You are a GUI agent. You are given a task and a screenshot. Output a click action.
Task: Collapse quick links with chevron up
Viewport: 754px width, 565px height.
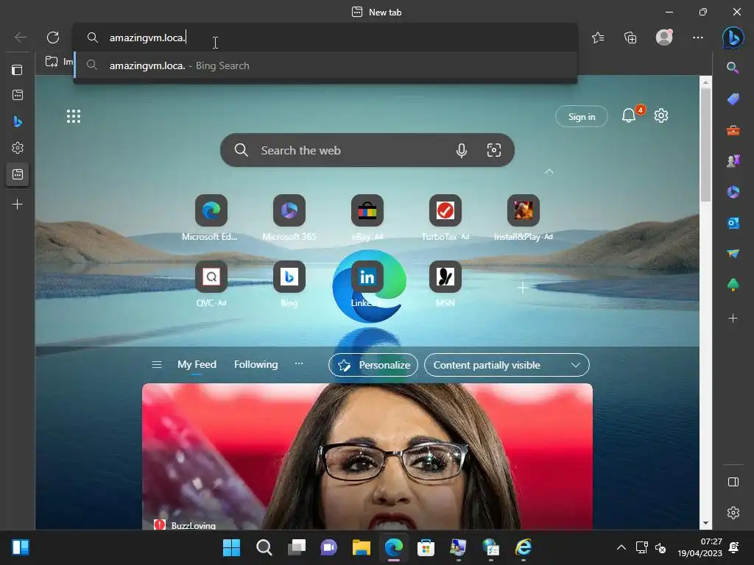549,171
